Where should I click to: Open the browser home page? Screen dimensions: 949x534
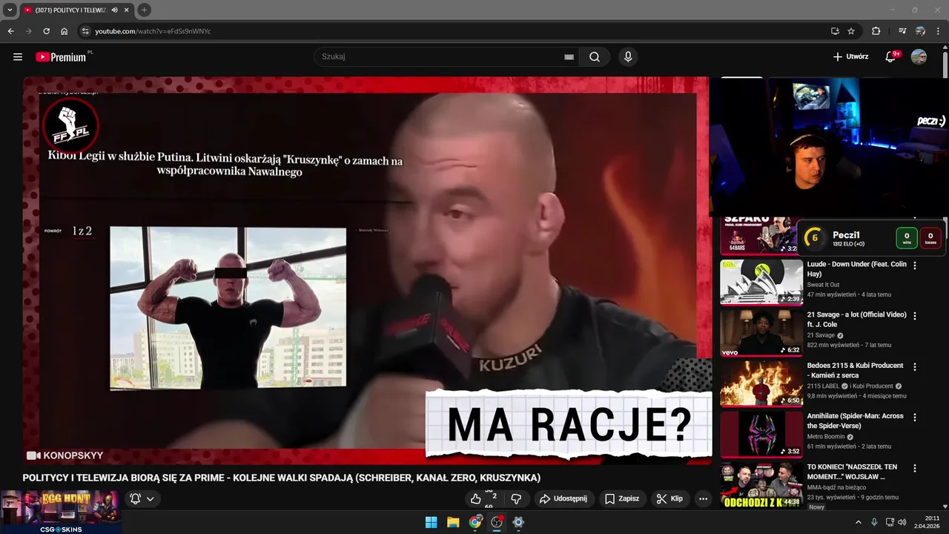[x=64, y=31]
